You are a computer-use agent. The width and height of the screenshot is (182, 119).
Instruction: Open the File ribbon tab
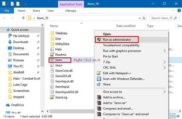[7, 11]
